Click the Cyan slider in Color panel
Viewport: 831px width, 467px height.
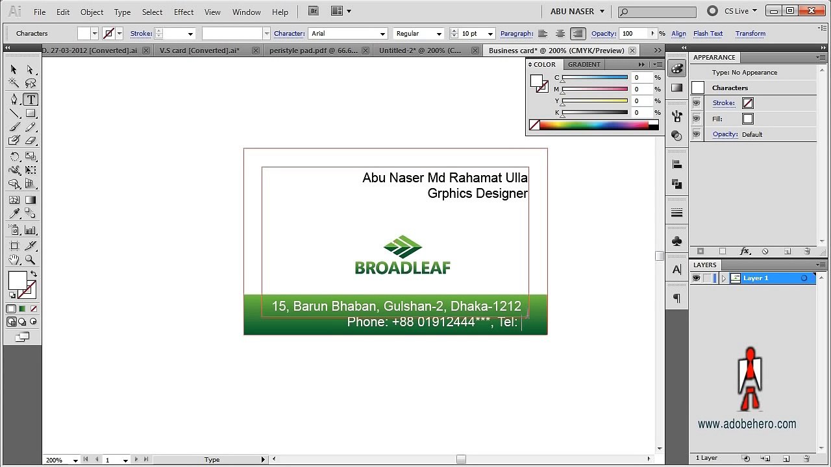(595, 78)
